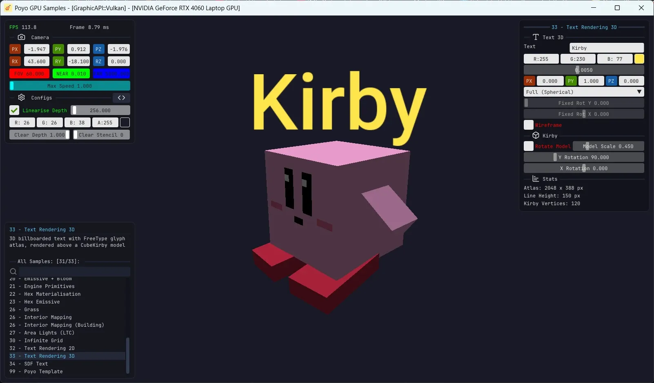
Task: Click the Text 3D 'T' icon
Action: [x=535, y=37]
